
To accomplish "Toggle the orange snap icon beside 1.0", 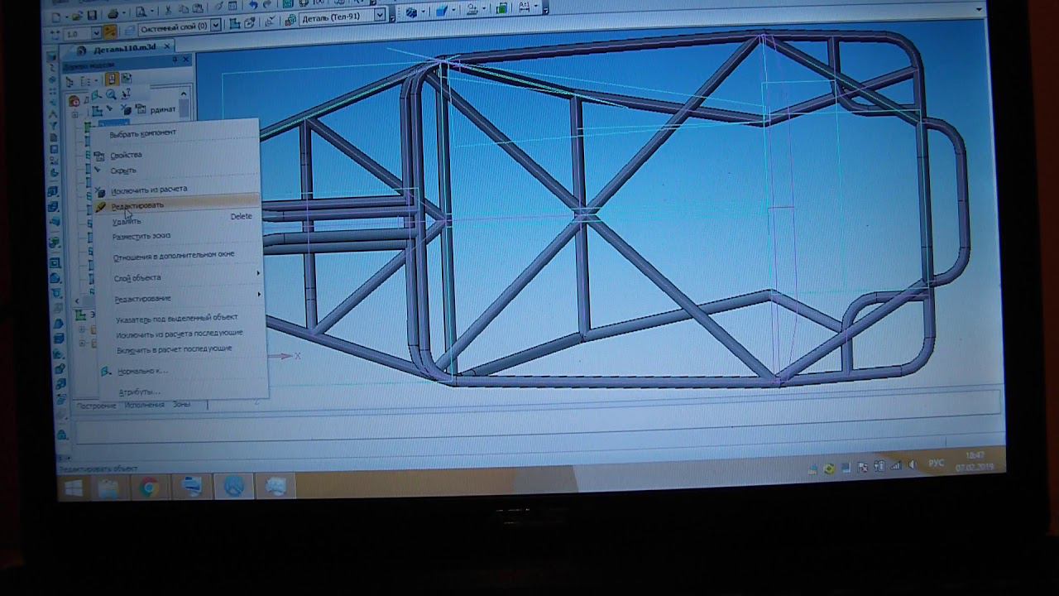I will point(109,31).
